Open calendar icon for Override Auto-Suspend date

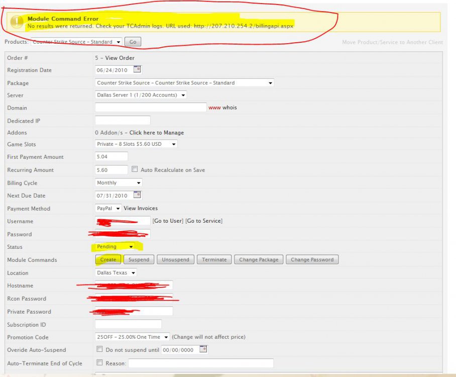click(x=203, y=349)
